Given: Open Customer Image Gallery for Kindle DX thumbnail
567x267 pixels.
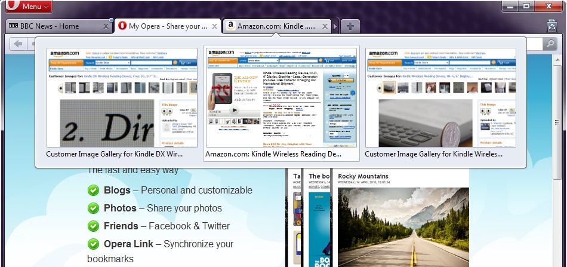Looking at the screenshot, I should pos(122,97).
